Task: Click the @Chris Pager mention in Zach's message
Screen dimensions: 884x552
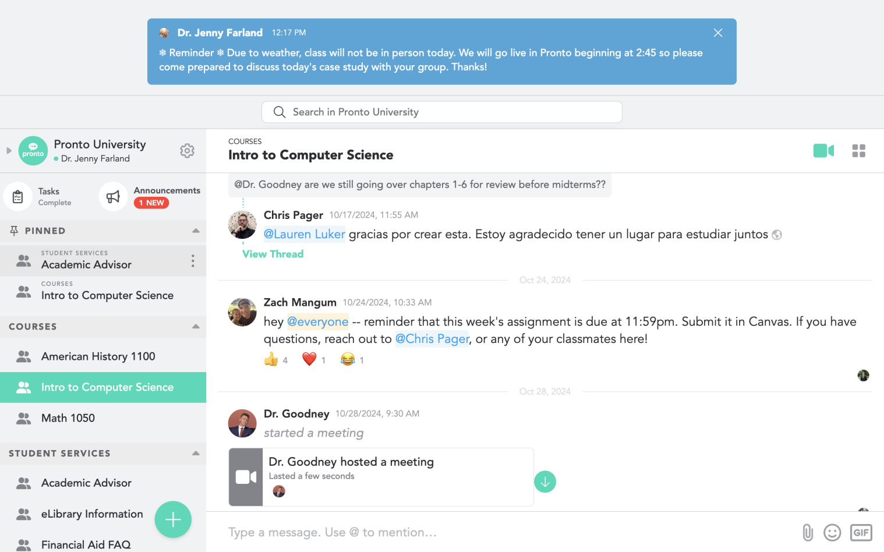Action: point(432,339)
